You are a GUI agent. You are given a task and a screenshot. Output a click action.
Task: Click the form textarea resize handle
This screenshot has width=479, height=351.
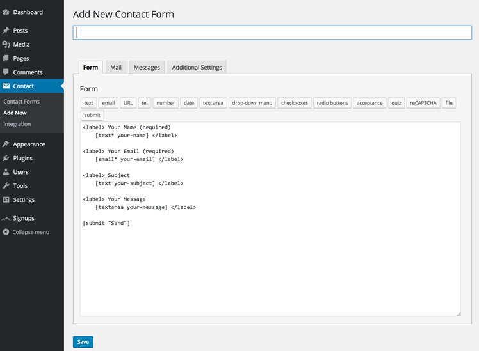pos(458,313)
